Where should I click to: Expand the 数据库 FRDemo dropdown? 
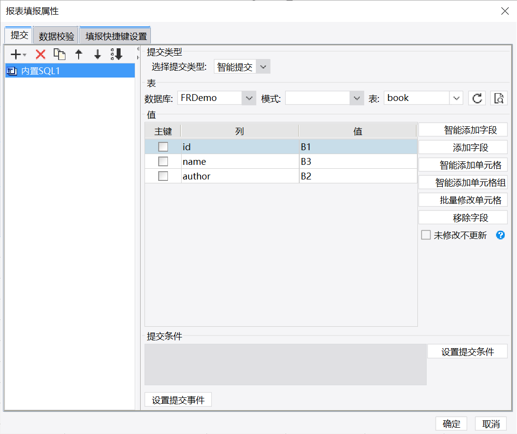click(x=249, y=98)
